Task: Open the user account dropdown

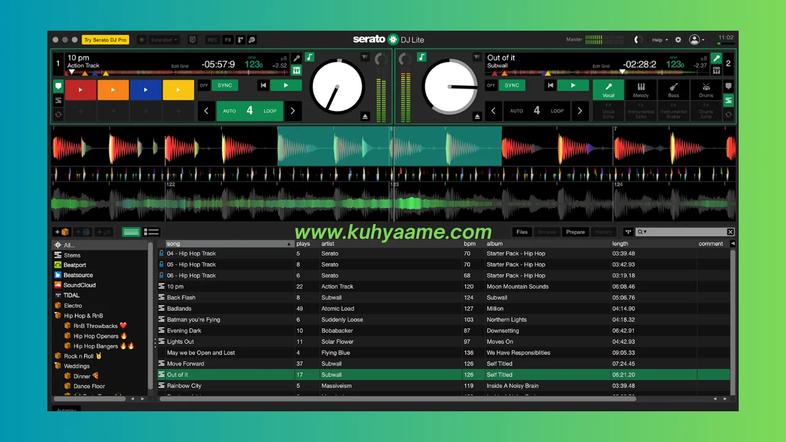Action: coord(696,40)
